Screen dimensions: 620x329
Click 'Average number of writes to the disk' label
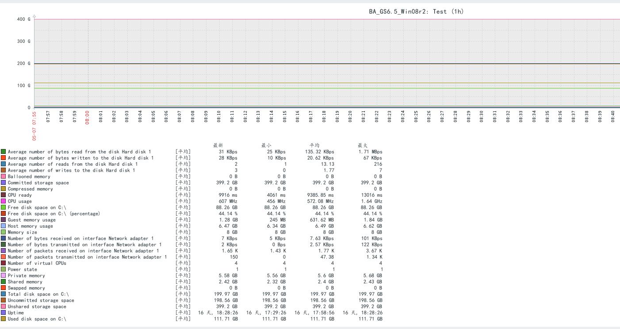tap(72, 170)
